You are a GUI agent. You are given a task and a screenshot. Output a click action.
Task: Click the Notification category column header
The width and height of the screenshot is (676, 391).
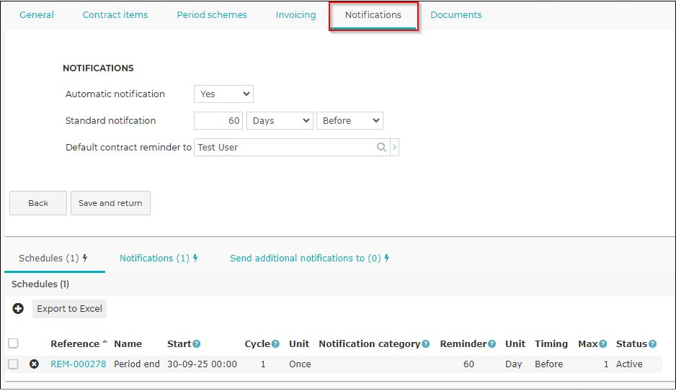pyautogui.click(x=370, y=344)
